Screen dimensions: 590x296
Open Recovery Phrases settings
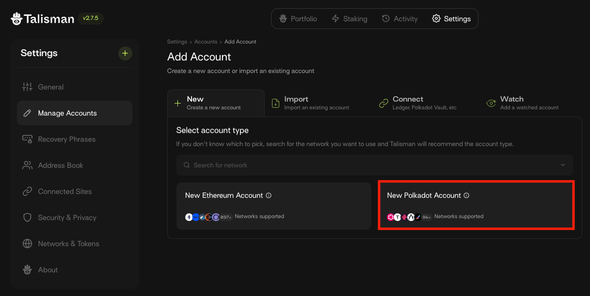75,139
